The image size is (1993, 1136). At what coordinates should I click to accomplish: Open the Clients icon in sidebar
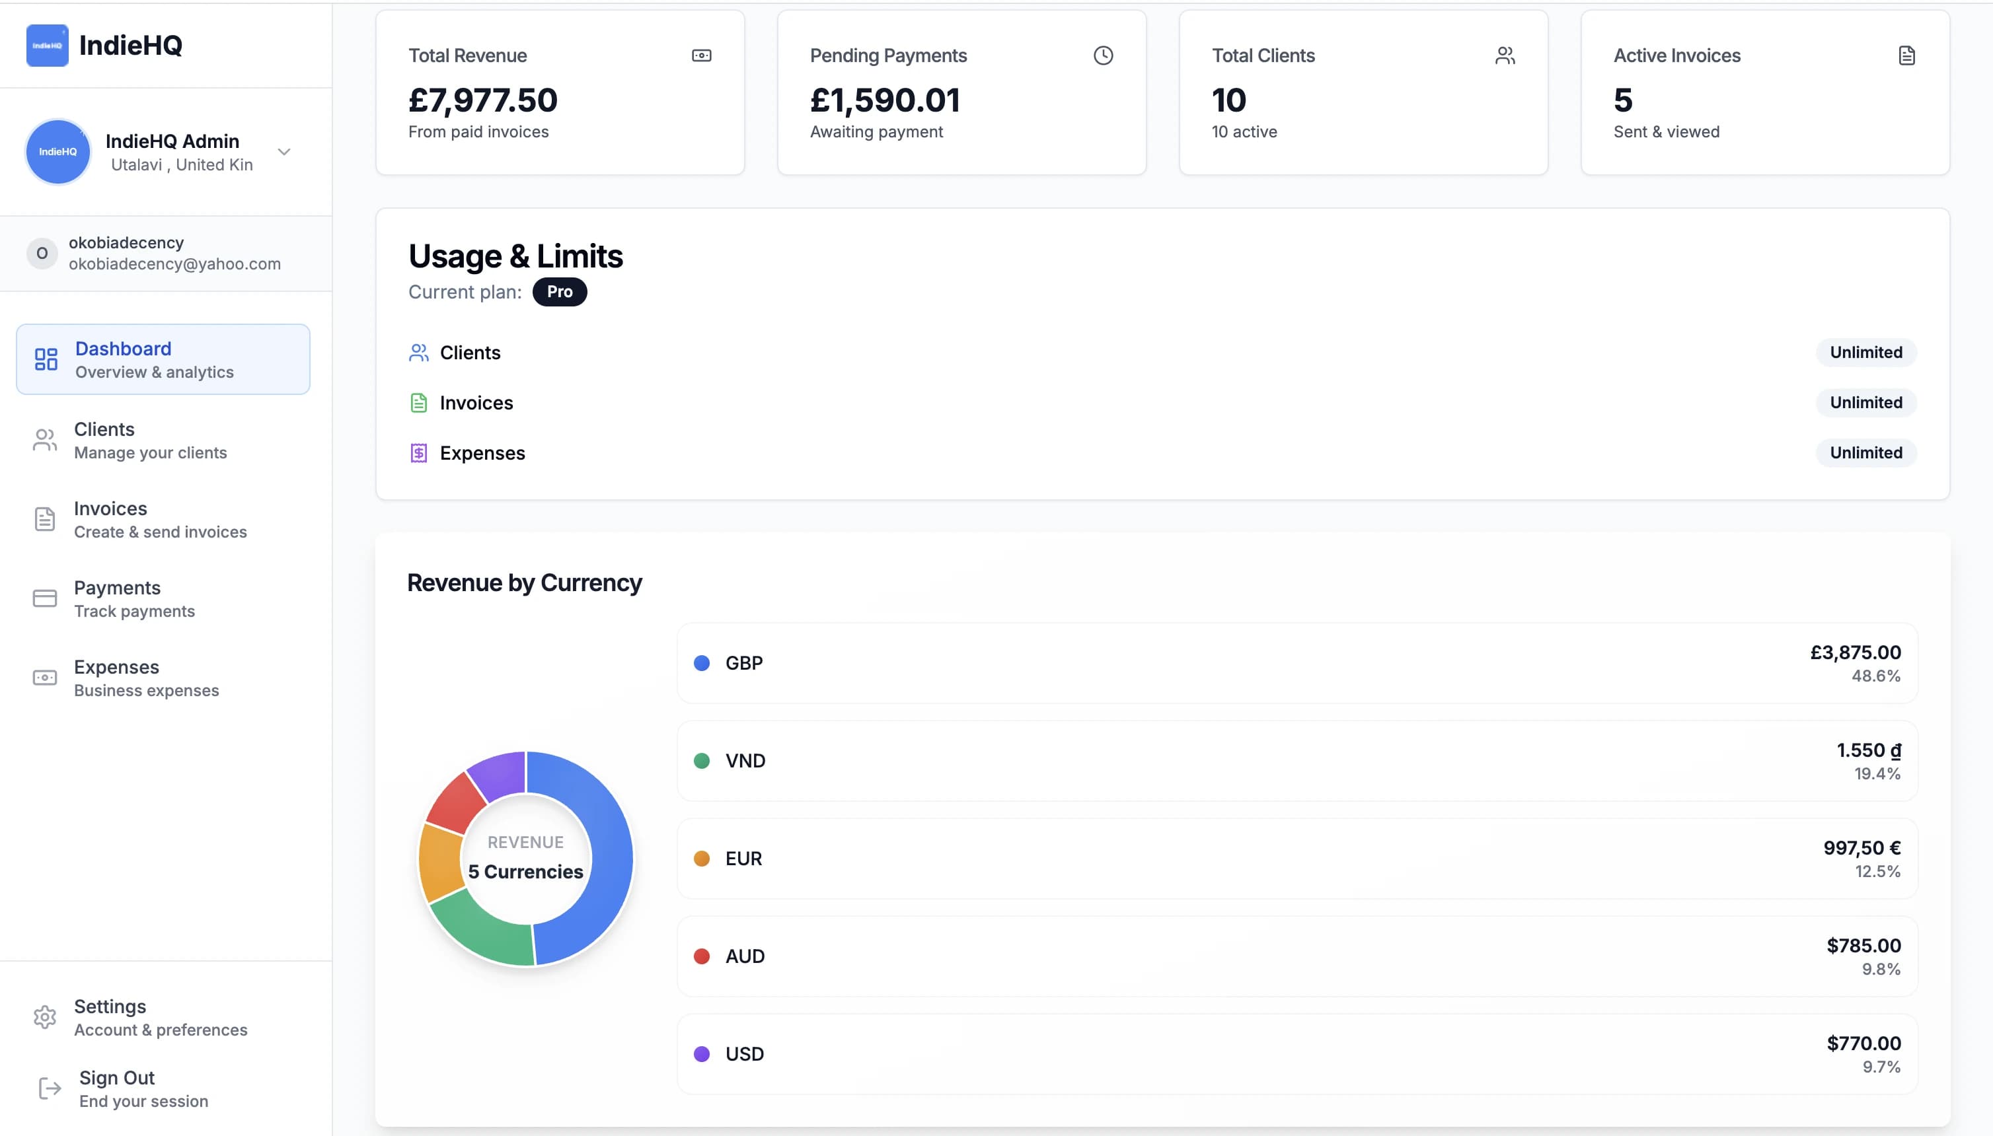coord(44,439)
